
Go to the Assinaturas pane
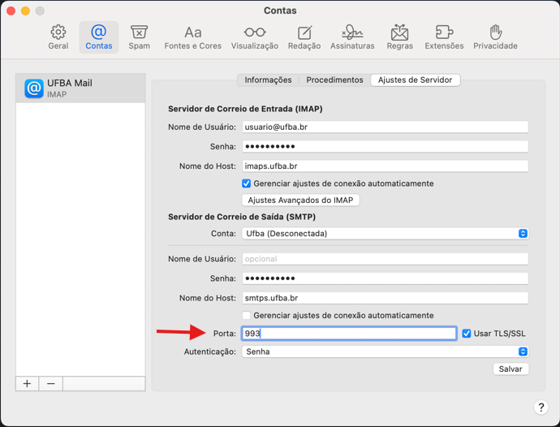point(352,37)
